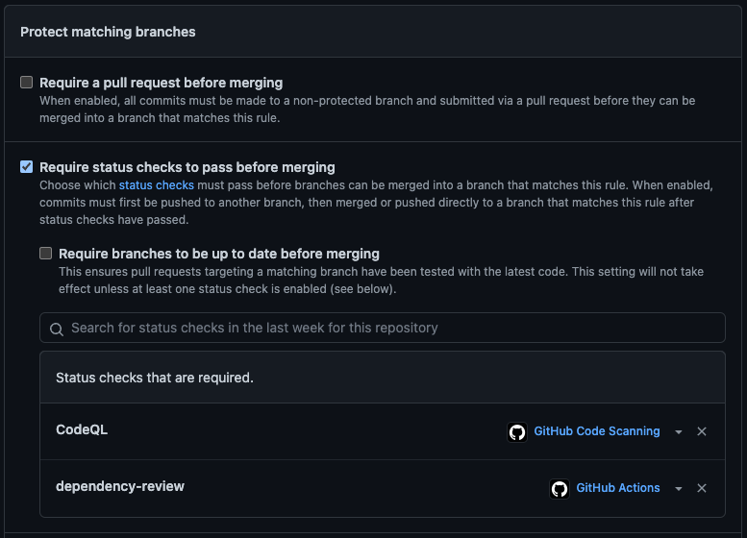Click the GitHub Actions link

click(x=617, y=488)
